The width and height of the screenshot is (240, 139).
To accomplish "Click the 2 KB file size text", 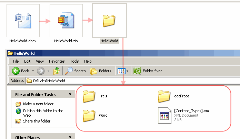I will (x=178, y=120).
